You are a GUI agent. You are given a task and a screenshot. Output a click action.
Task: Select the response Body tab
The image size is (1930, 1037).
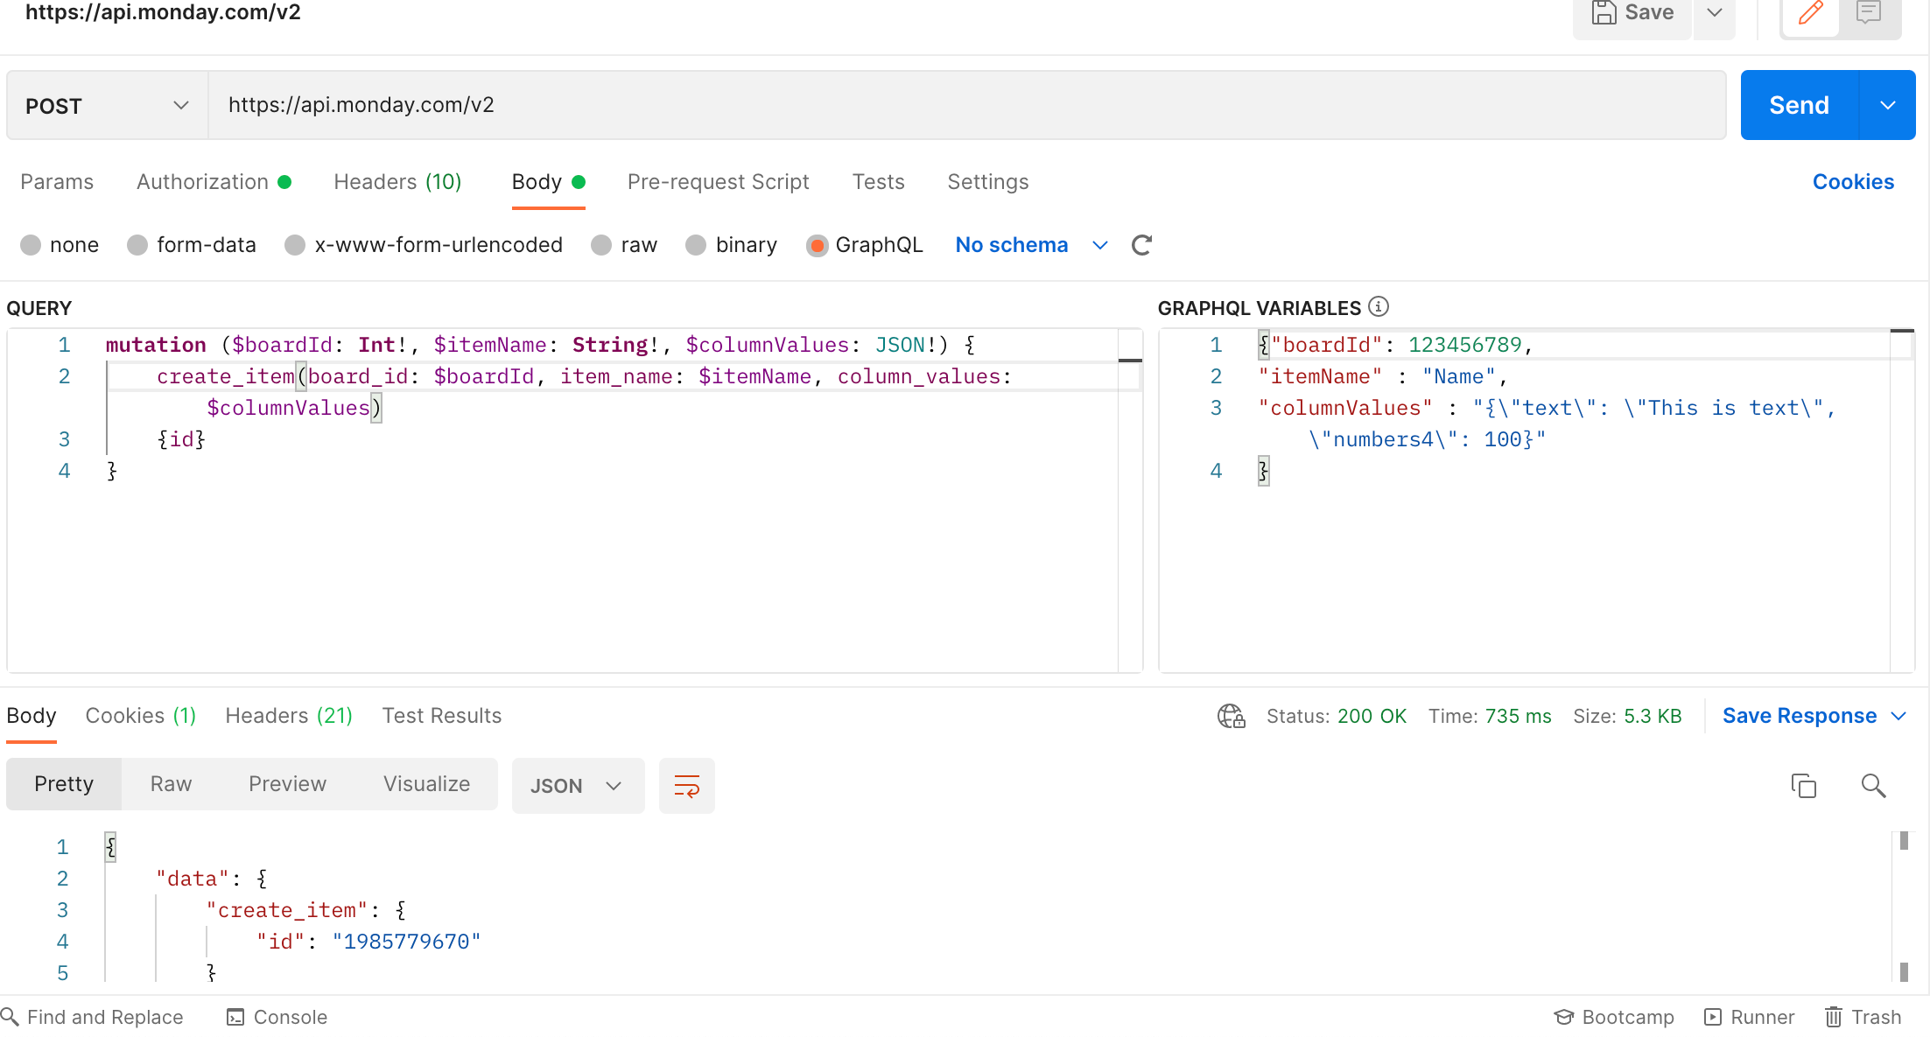click(x=32, y=716)
